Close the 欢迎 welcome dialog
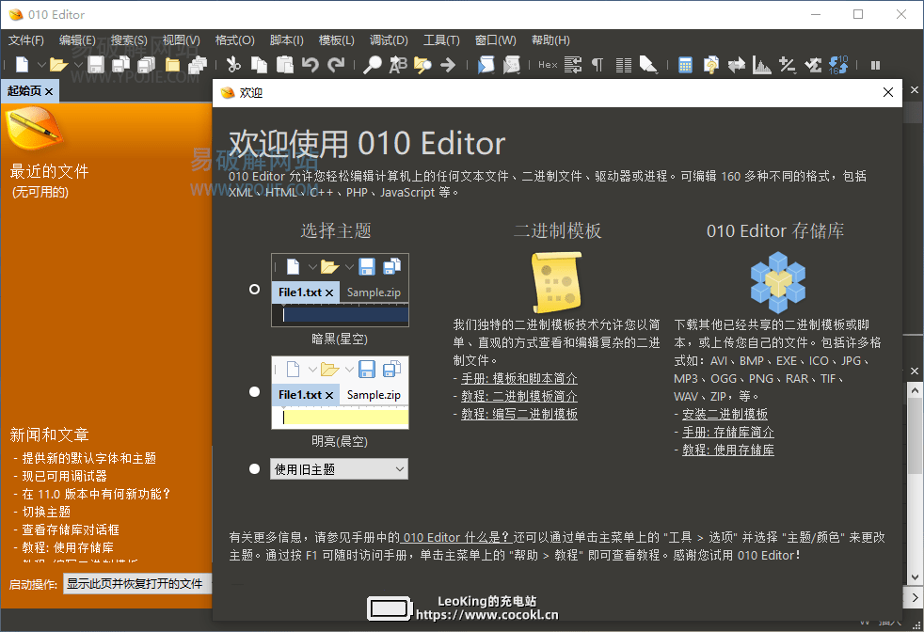 click(888, 92)
